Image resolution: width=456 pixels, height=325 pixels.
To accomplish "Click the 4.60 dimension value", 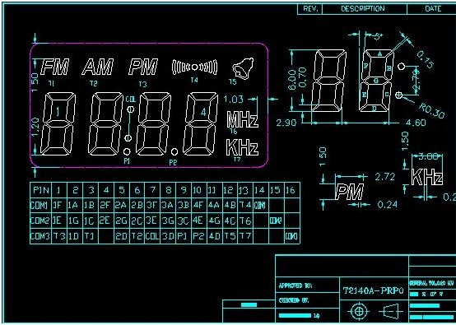I will 416,123.
